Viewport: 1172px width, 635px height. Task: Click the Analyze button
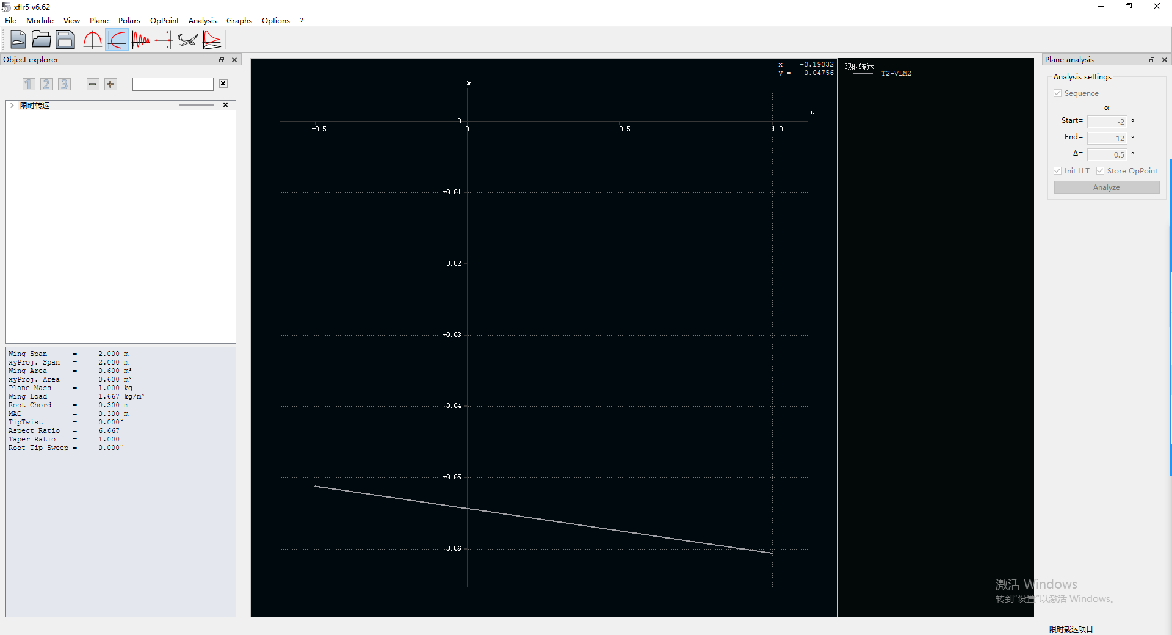coord(1107,187)
